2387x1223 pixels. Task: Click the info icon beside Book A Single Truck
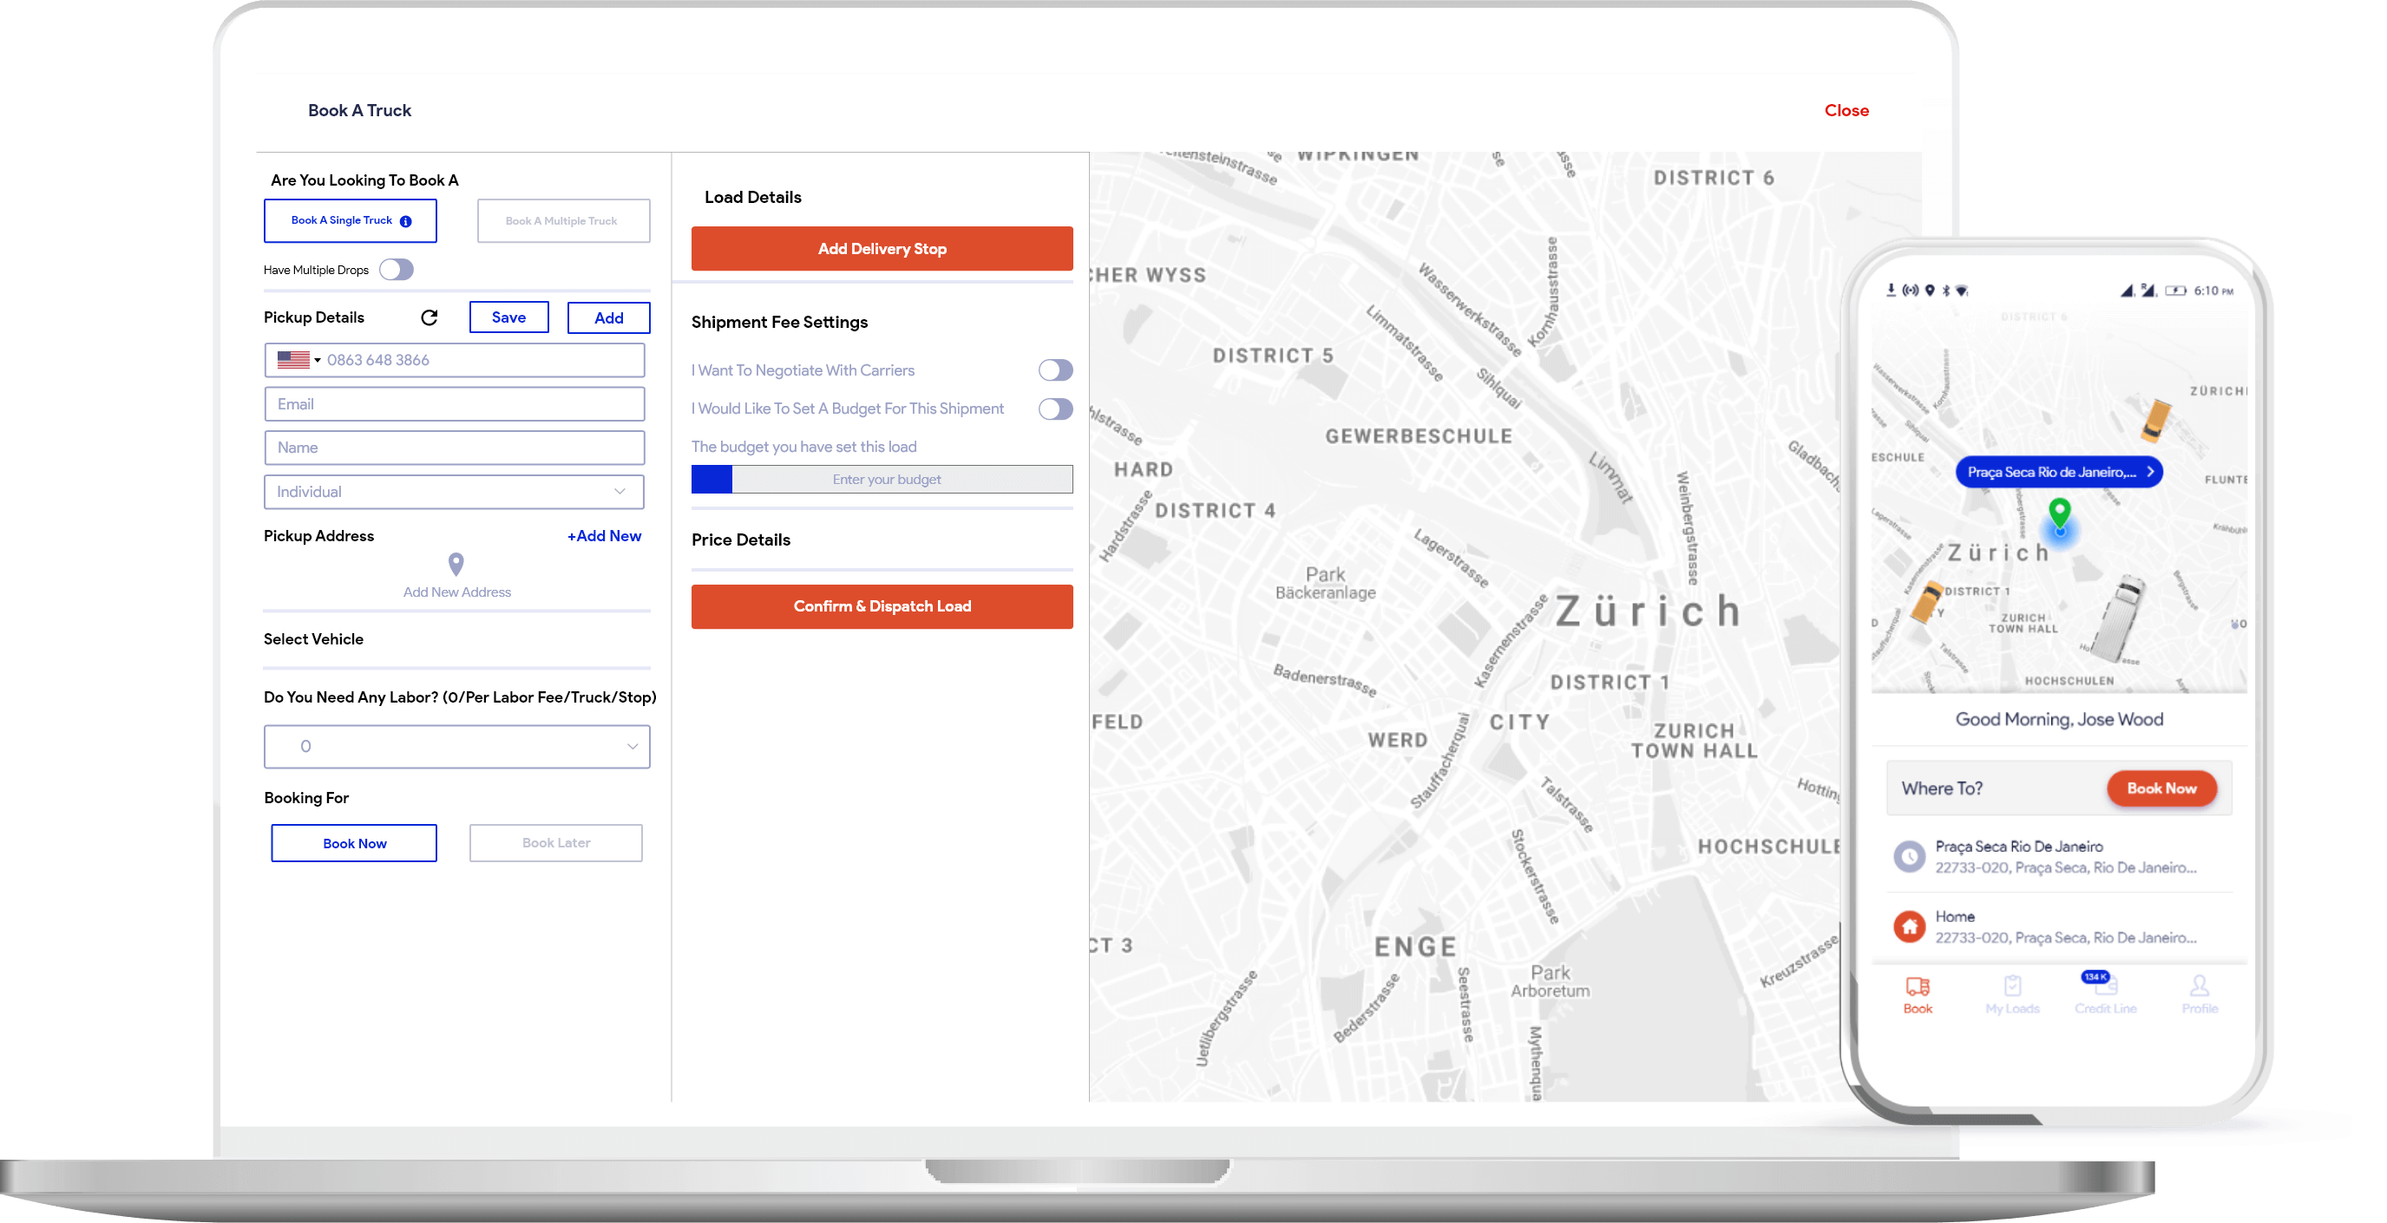405,220
